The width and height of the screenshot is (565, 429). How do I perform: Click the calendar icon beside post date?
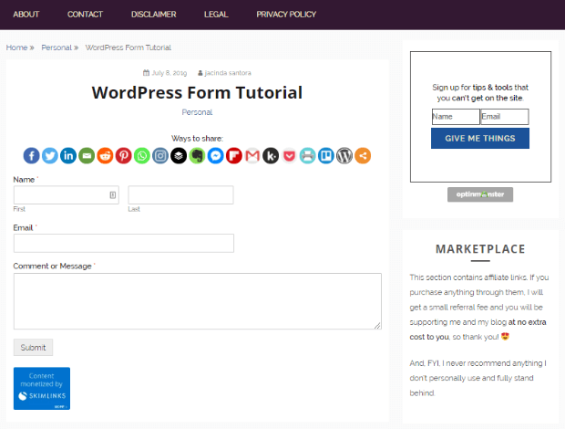coord(146,72)
